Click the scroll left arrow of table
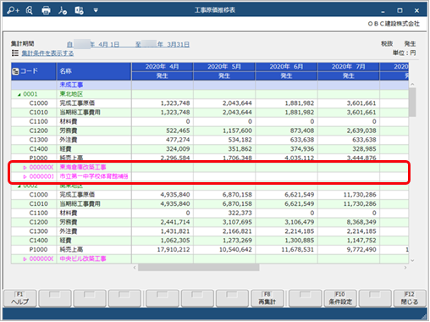 (135, 268)
